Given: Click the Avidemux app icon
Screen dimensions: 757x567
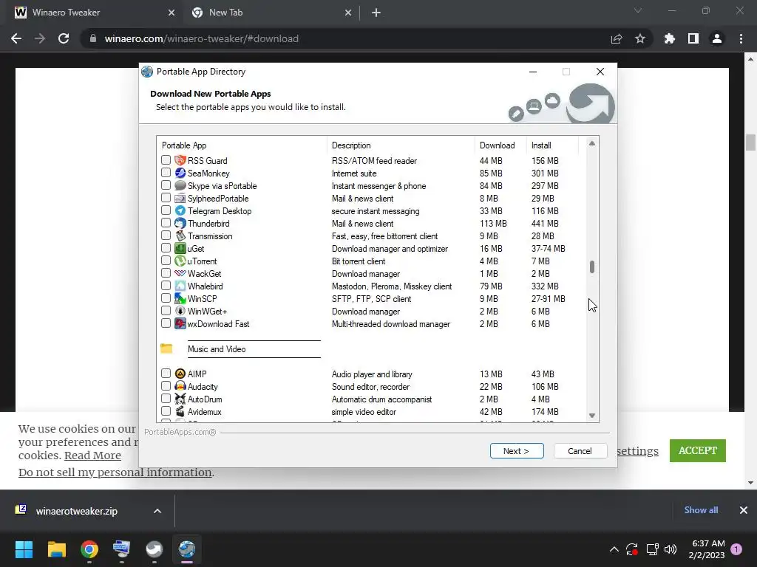Looking at the screenshot, I should click(180, 410).
